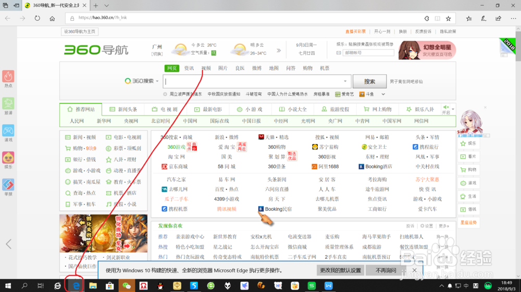
Task: Toggle the 开启 sound speaker icon
Action: pyautogui.click(x=446, y=107)
